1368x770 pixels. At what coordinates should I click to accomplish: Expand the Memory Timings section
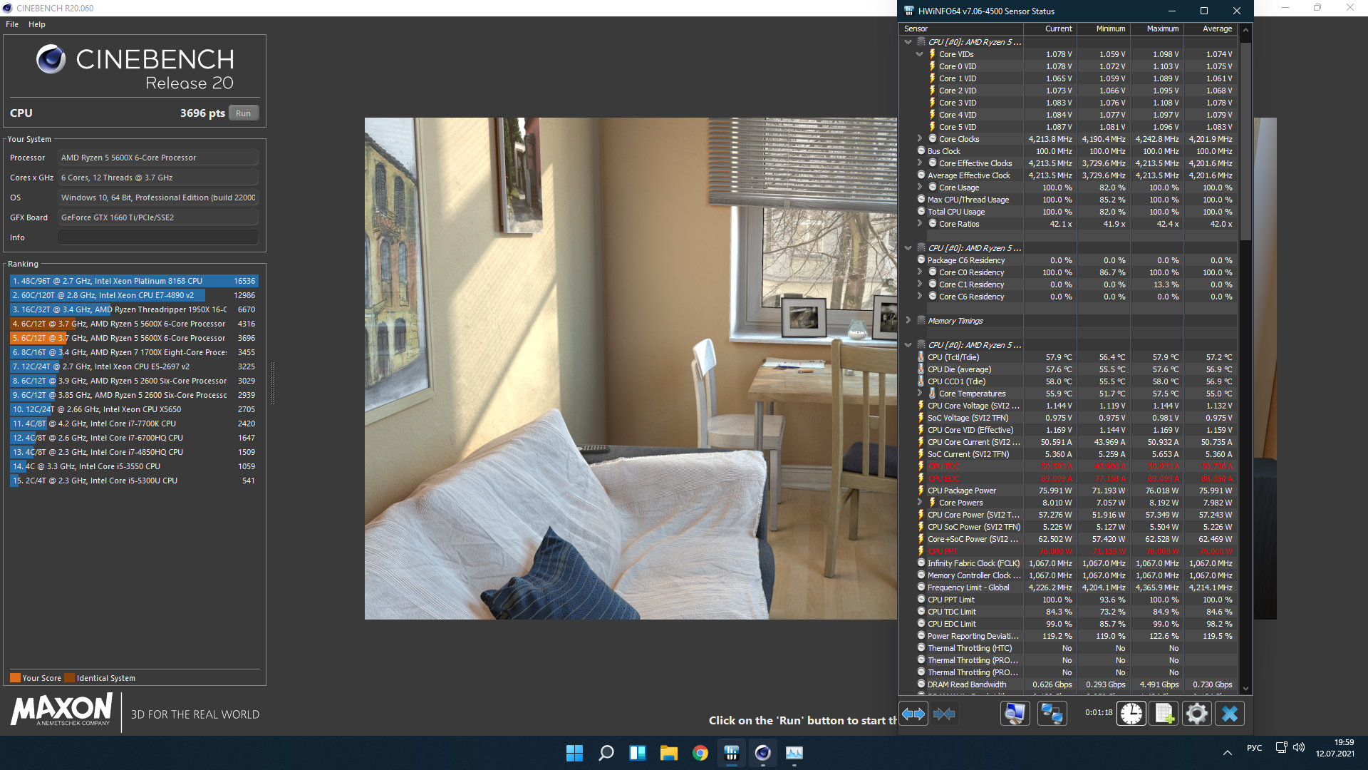pyautogui.click(x=908, y=321)
